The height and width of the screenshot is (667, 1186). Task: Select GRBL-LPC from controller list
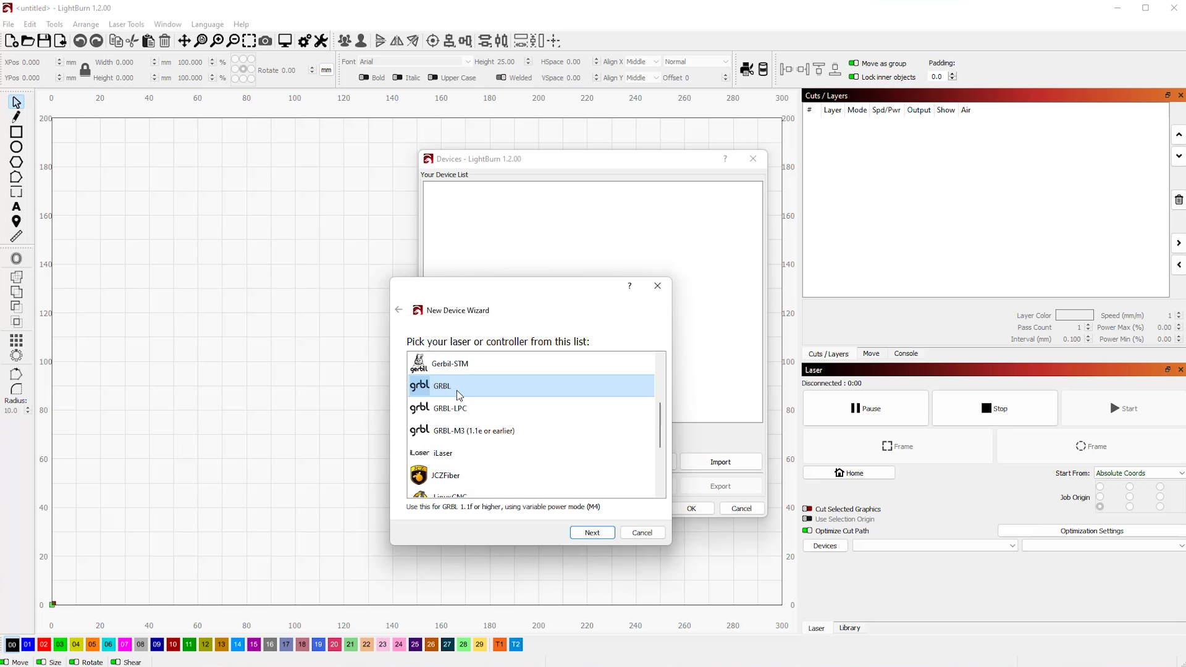tap(450, 408)
